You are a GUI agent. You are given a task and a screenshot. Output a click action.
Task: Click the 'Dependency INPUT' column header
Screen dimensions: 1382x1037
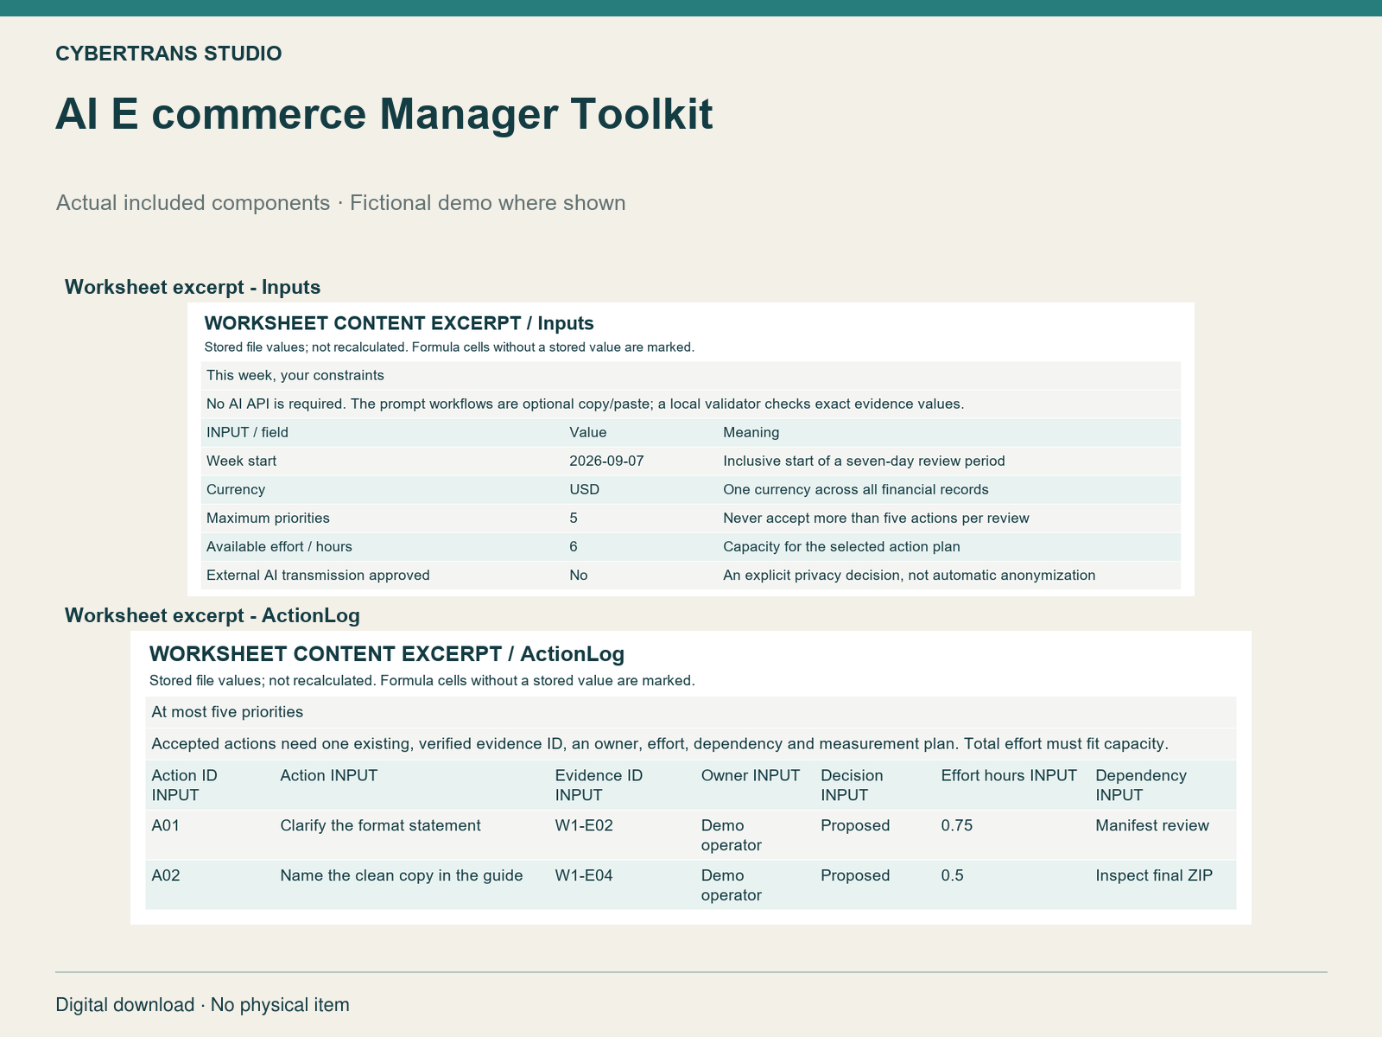pos(1141,785)
